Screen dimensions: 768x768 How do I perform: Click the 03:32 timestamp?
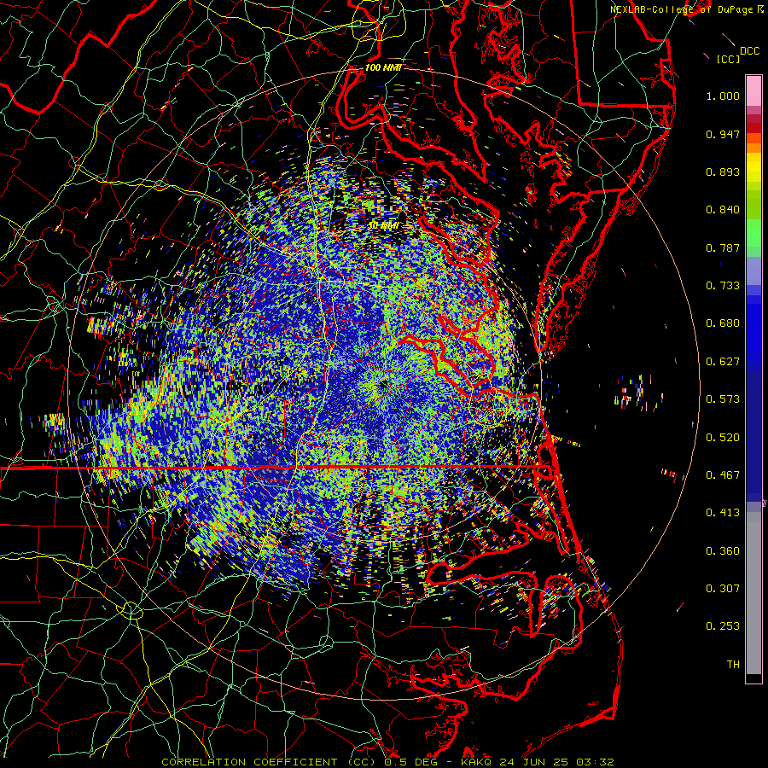click(594, 762)
